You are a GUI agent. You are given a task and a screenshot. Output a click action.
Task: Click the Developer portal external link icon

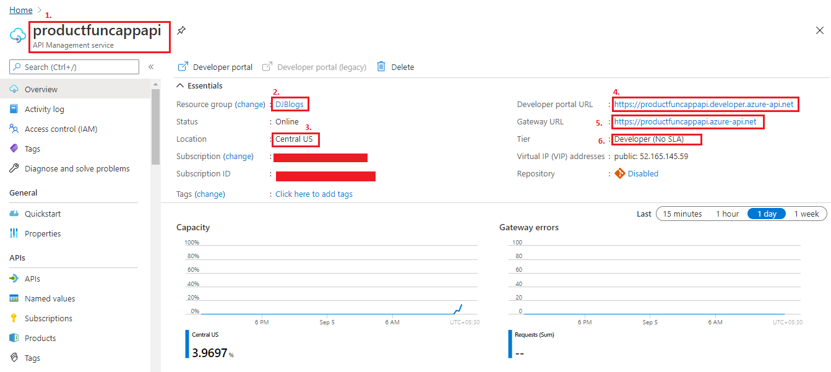183,66
